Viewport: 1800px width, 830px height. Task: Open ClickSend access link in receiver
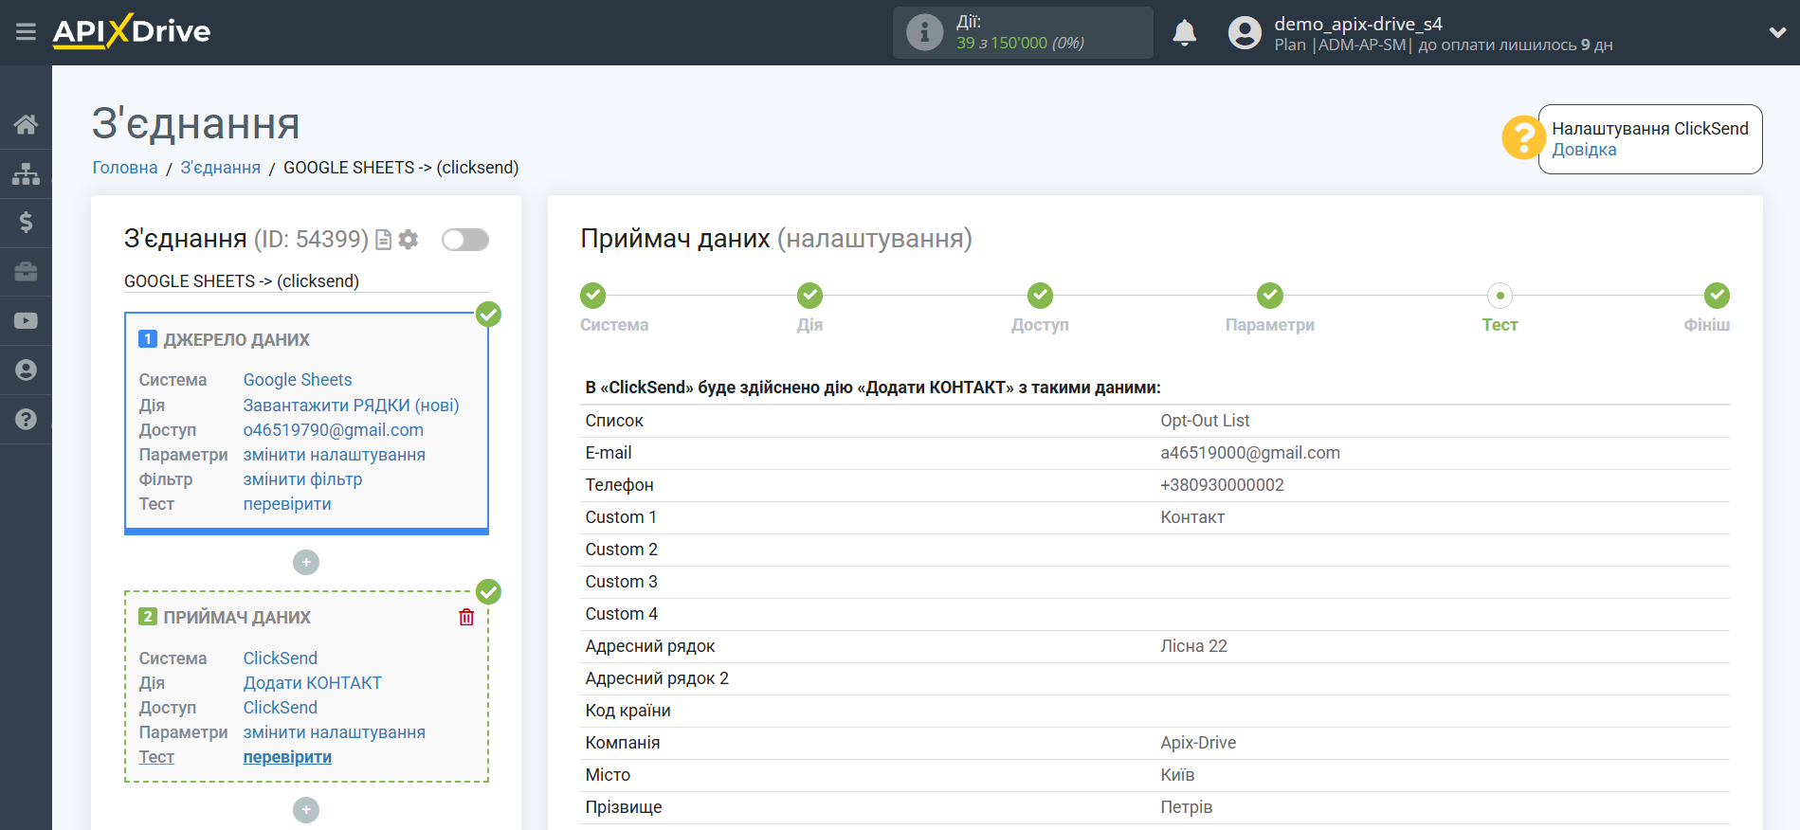coord(281,708)
